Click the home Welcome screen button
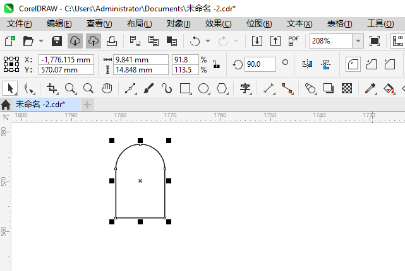Image resolution: width=405 pixels, height=271 pixels. pyautogui.click(x=6, y=104)
